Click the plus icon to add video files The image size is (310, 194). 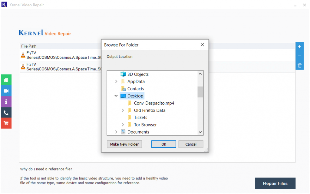click(299, 47)
